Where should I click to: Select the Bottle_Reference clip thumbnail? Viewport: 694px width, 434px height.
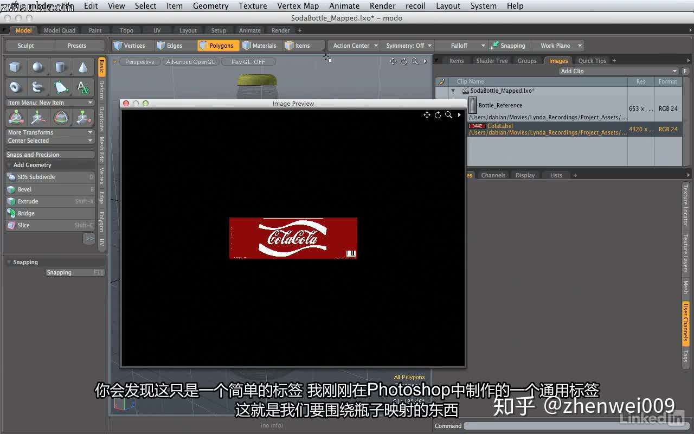point(473,105)
